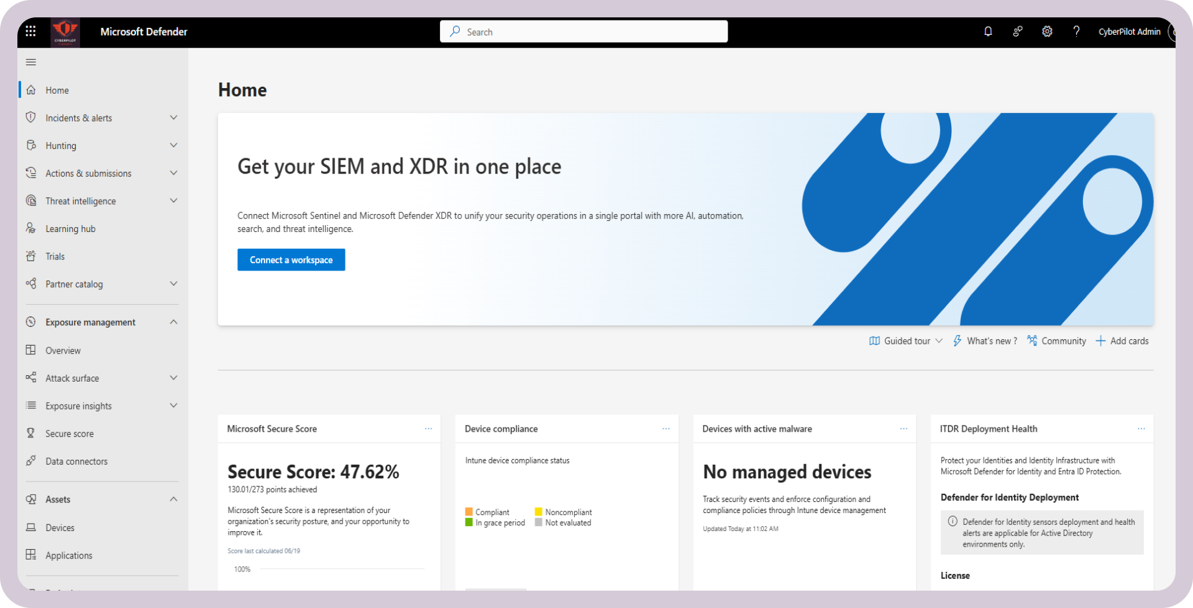Open Applications under Assets

click(69, 555)
